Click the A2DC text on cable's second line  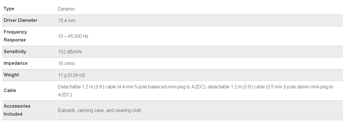[64, 95]
